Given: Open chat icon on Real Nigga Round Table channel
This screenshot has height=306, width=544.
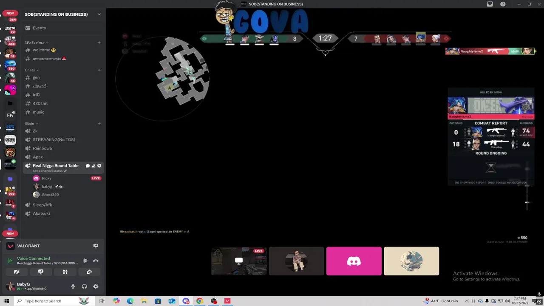Looking at the screenshot, I should point(88,166).
